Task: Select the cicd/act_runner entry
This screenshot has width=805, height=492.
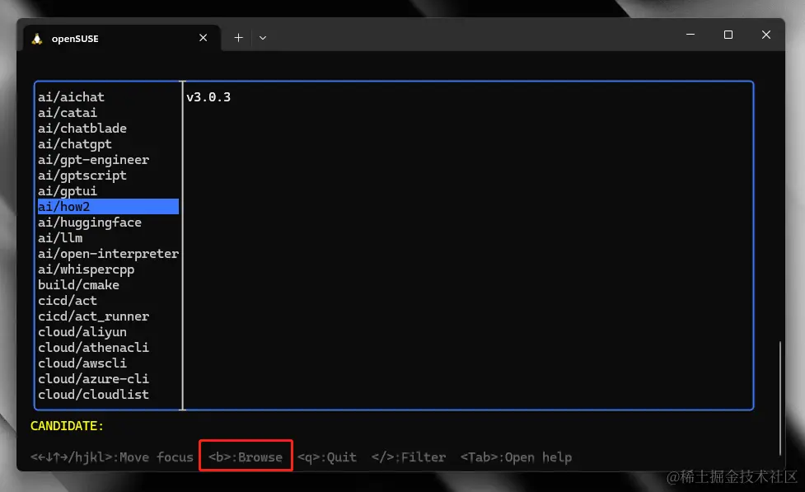Action: [x=93, y=316]
